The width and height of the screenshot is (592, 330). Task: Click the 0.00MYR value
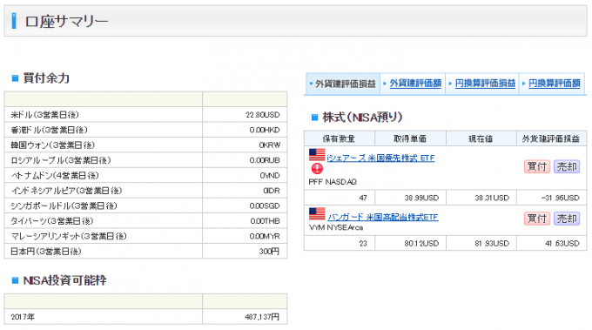(265, 236)
